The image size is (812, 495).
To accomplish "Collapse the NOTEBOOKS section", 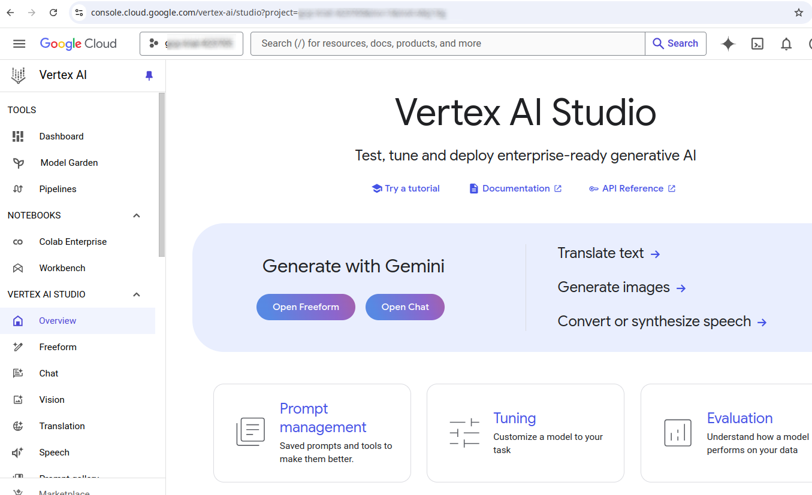I will (x=137, y=215).
